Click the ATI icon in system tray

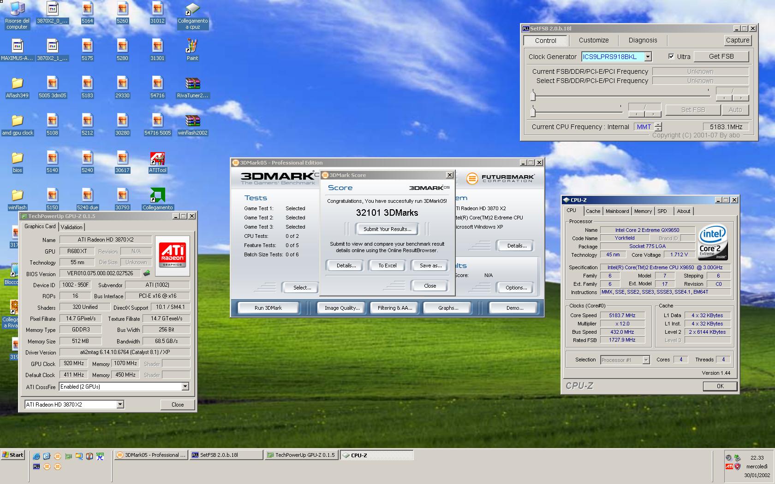729,466
